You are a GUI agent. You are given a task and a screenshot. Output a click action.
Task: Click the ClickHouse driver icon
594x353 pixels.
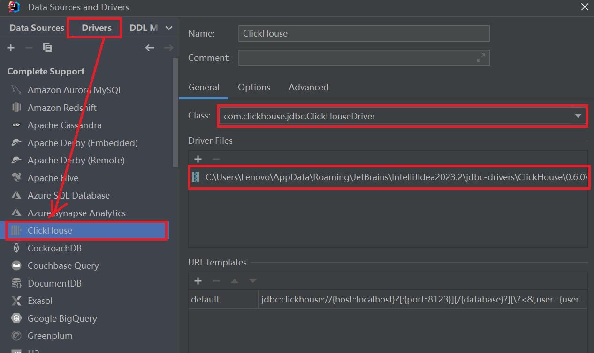click(16, 230)
